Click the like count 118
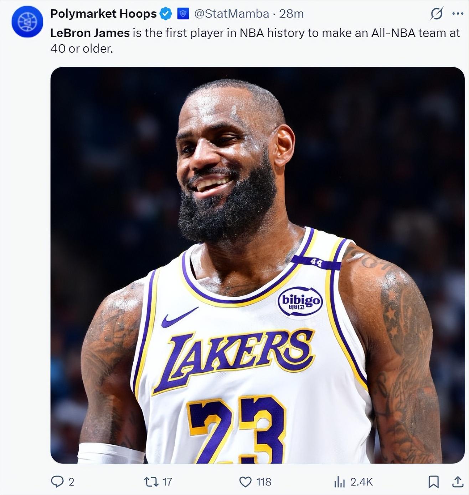Image resolution: width=469 pixels, height=495 pixels. click(264, 482)
